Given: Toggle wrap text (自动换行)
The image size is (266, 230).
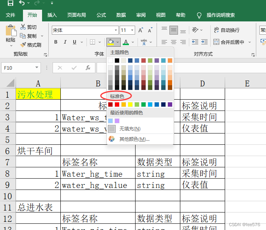Looking at the screenshot, I should (226, 30).
